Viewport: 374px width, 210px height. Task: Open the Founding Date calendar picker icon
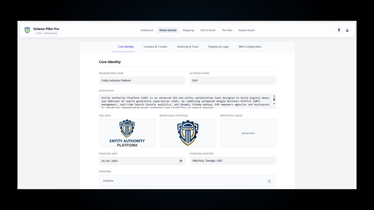point(181,161)
